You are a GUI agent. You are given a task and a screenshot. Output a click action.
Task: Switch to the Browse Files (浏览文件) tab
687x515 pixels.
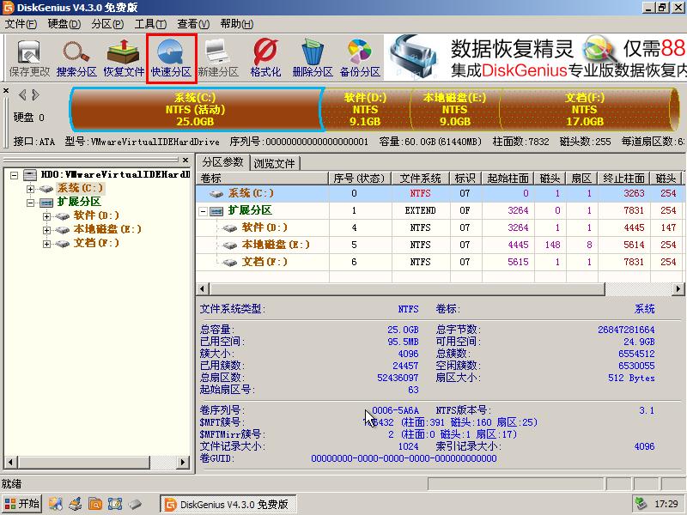coord(275,163)
